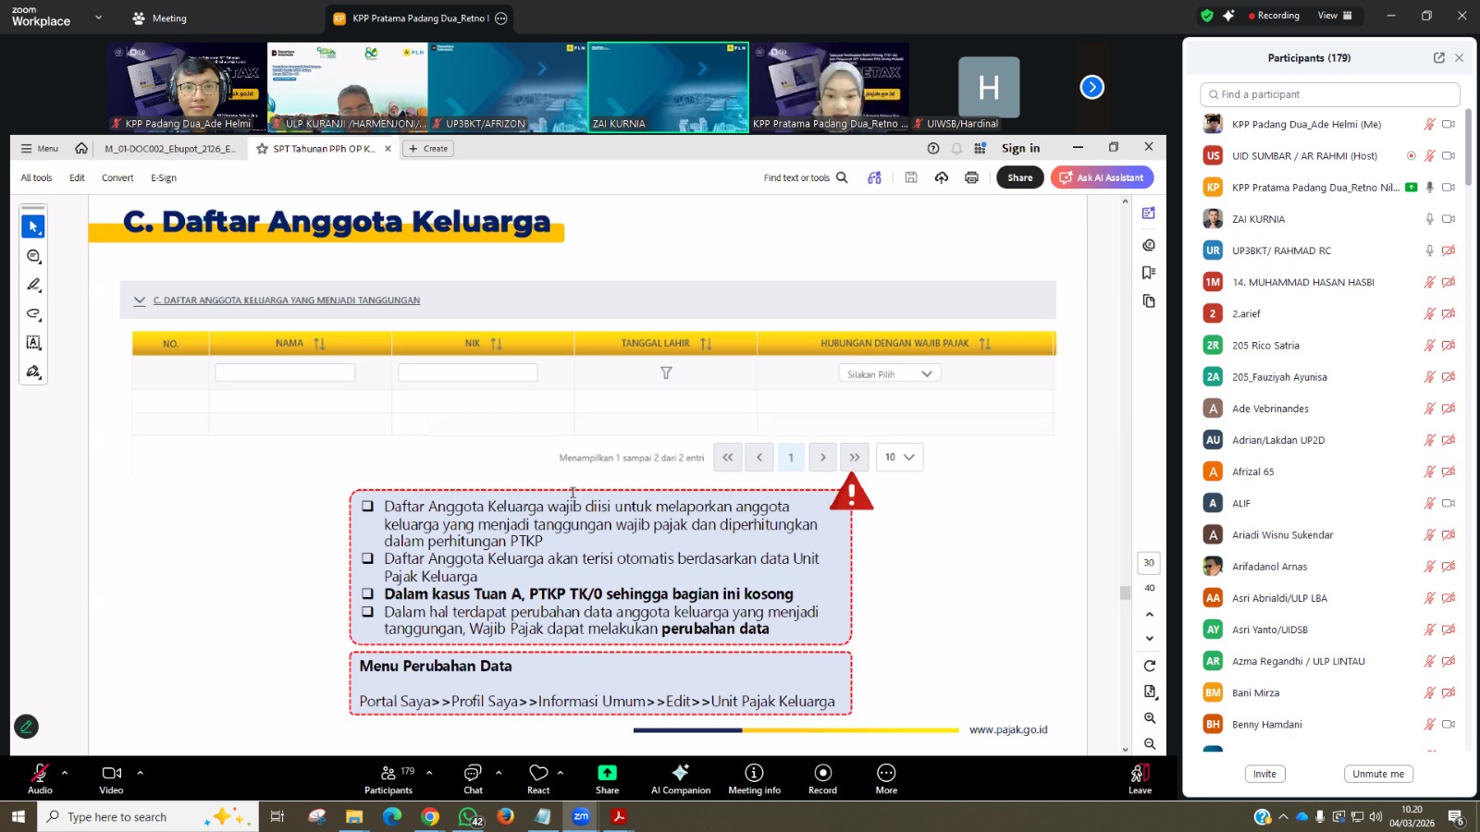Click the Record button in Zoom toolbar
The image size is (1480, 832).
click(822, 774)
